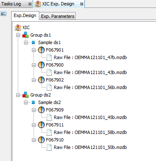Collapse the F067900 node
This screenshot has width=156, height=161.
[34, 65]
